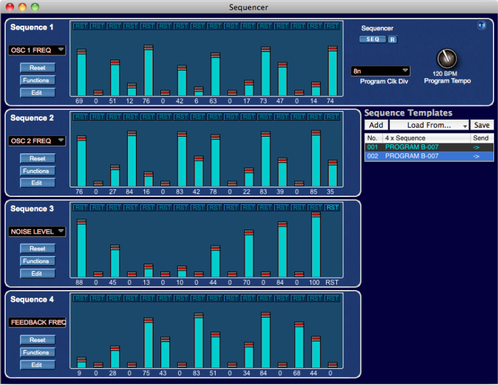Toggle the last RST step in Sequence 1

pyautogui.click(x=332, y=26)
